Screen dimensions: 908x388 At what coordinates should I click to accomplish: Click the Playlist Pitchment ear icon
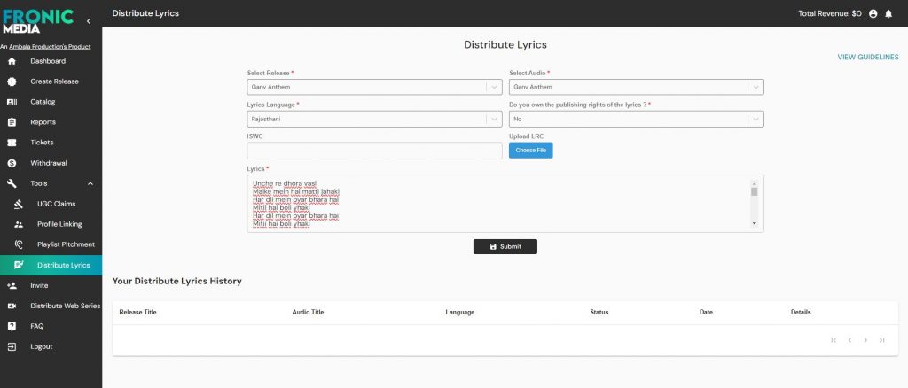[x=19, y=244]
